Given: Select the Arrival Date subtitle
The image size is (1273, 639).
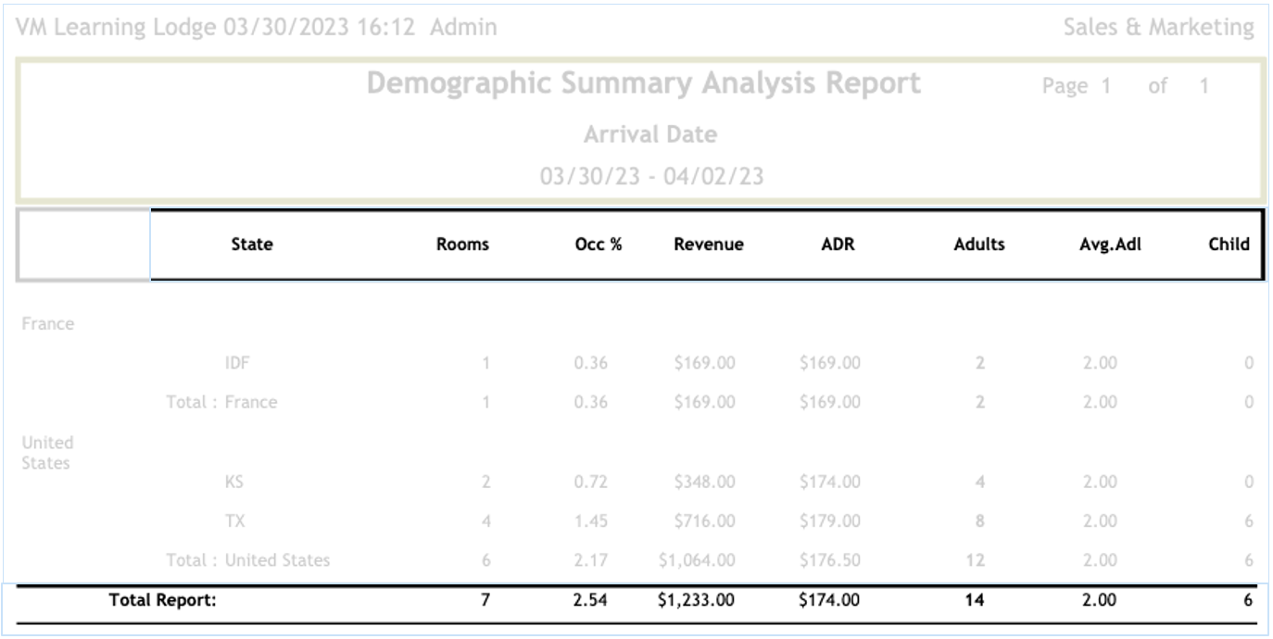Looking at the screenshot, I should tap(650, 134).
